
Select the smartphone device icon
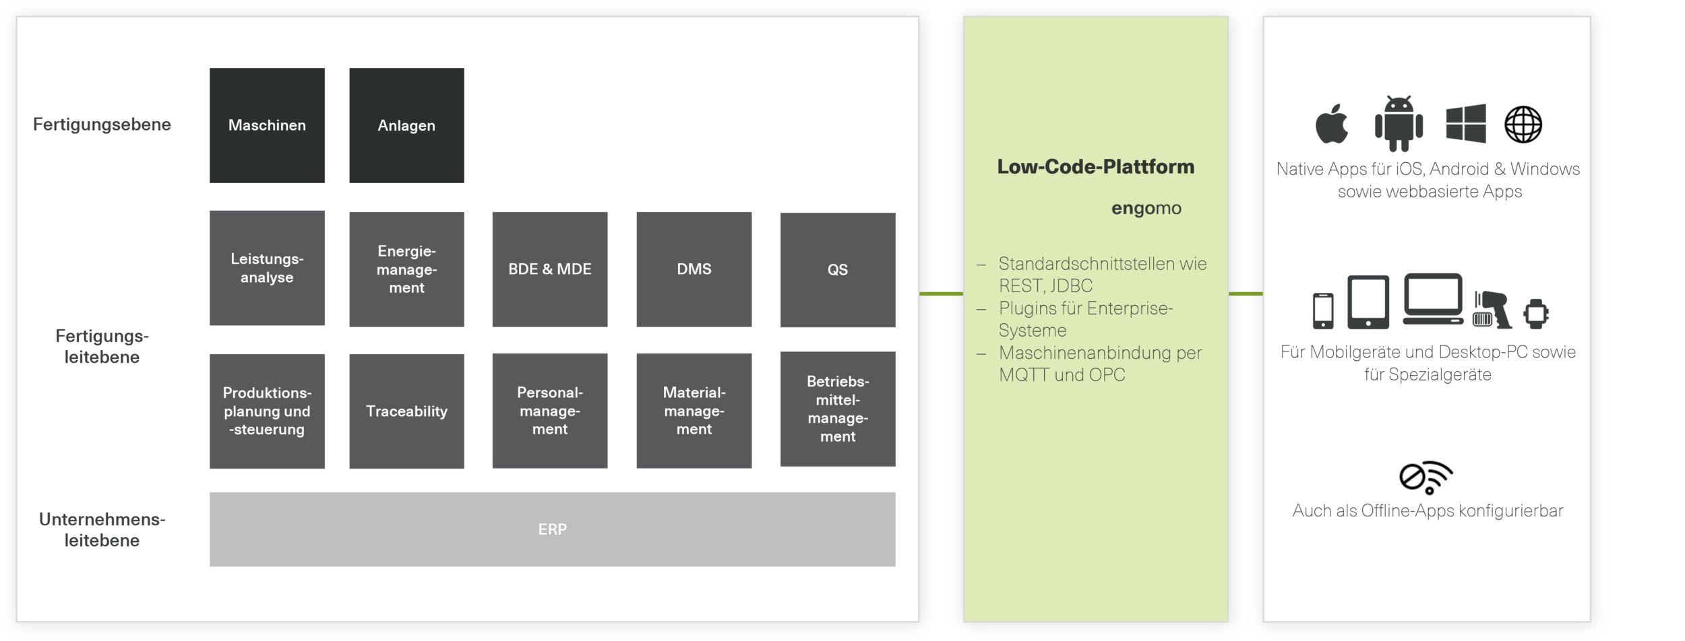(1323, 310)
